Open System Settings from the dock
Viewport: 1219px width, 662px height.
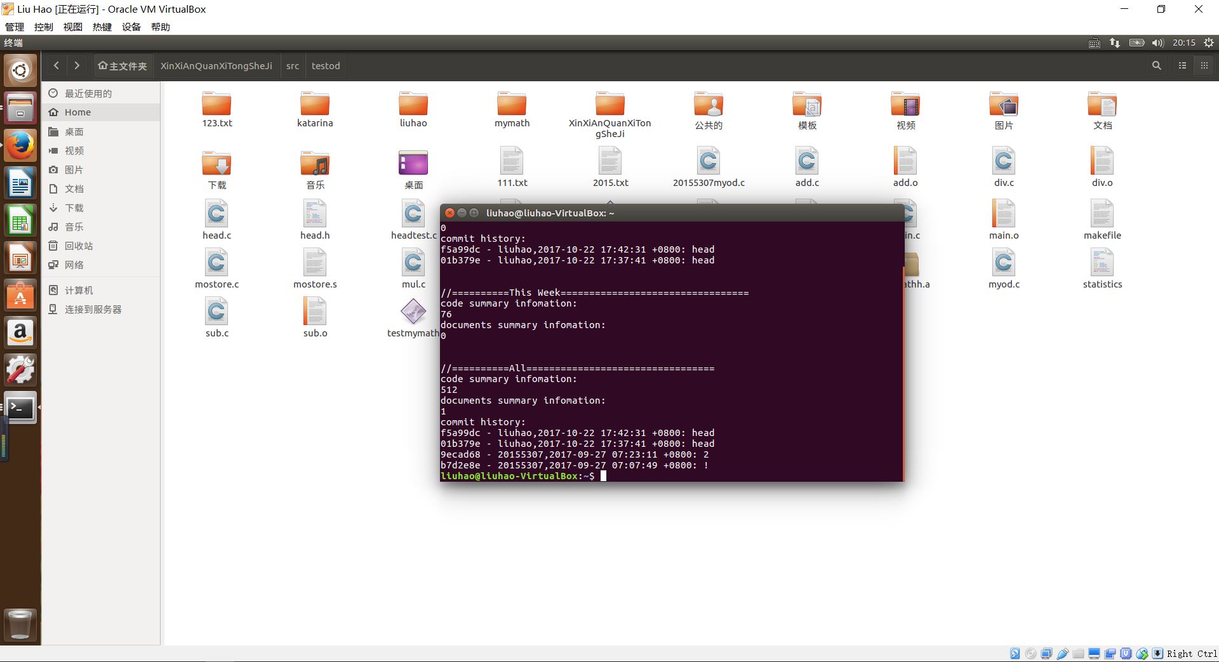click(x=20, y=371)
